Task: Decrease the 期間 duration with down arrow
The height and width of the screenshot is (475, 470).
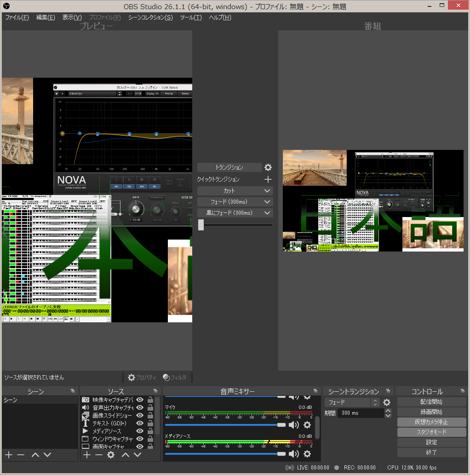Action: [388, 415]
